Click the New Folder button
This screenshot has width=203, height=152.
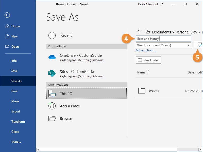pyautogui.click(x=148, y=60)
